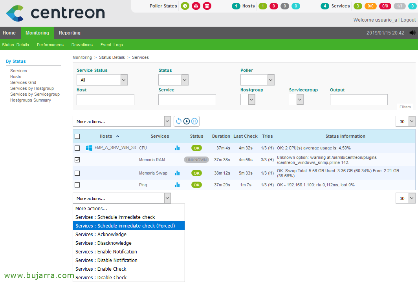Image resolution: width=418 pixels, height=284 pixels.
Task: Open the Memoria Swap graph icon
Action: tap(177, 173)
